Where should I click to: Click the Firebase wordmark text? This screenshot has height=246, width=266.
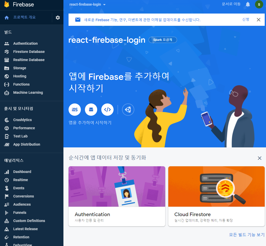coord(24,4)
